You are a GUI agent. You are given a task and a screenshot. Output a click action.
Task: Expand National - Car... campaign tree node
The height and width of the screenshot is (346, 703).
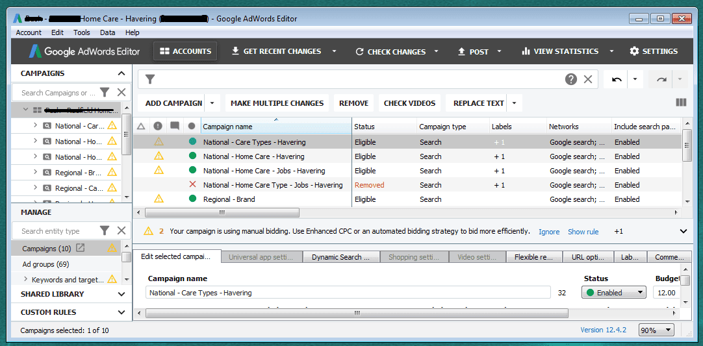coord(36,125)
